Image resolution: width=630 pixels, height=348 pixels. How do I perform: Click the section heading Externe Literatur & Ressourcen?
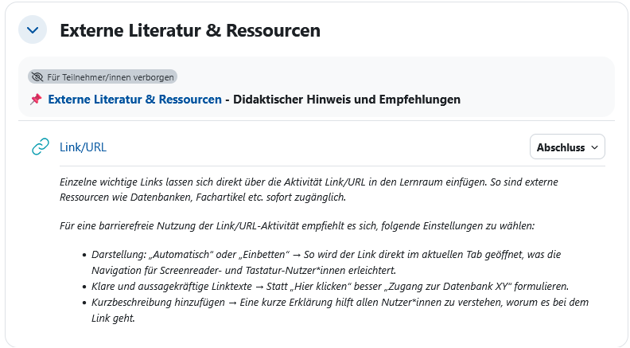pyautogui.click(x=190, y=31)
